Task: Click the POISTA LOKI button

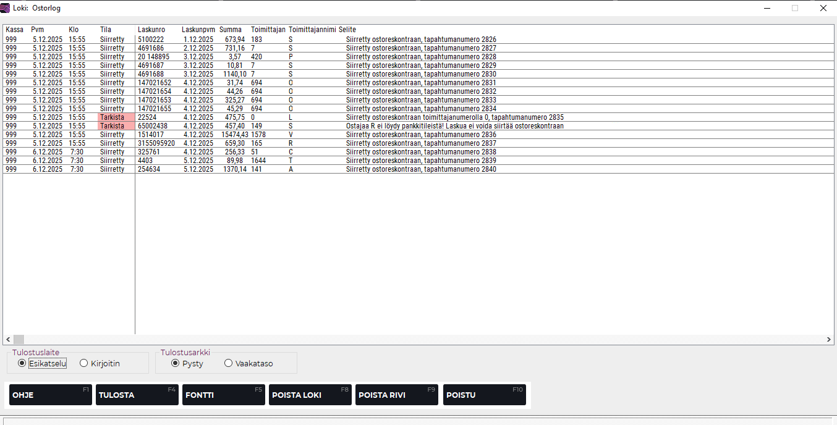Action: [310, 395]
